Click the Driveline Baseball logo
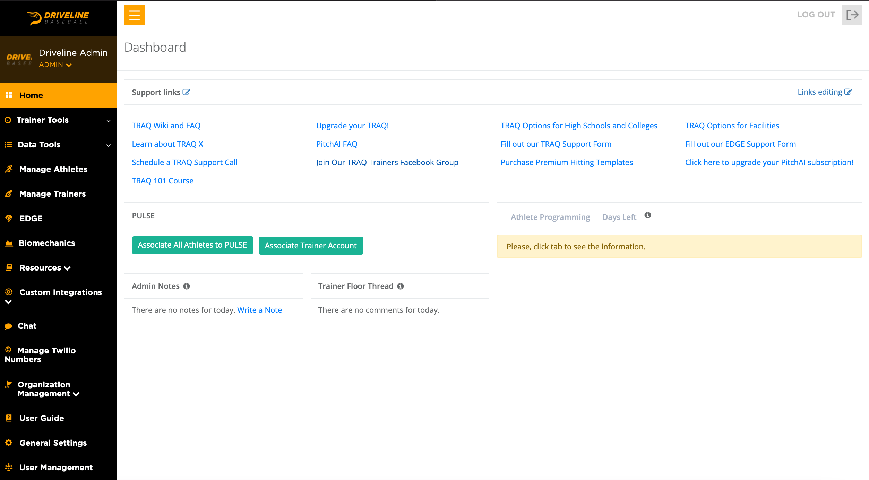The image size is (869, 480). (x=58, y=18)
